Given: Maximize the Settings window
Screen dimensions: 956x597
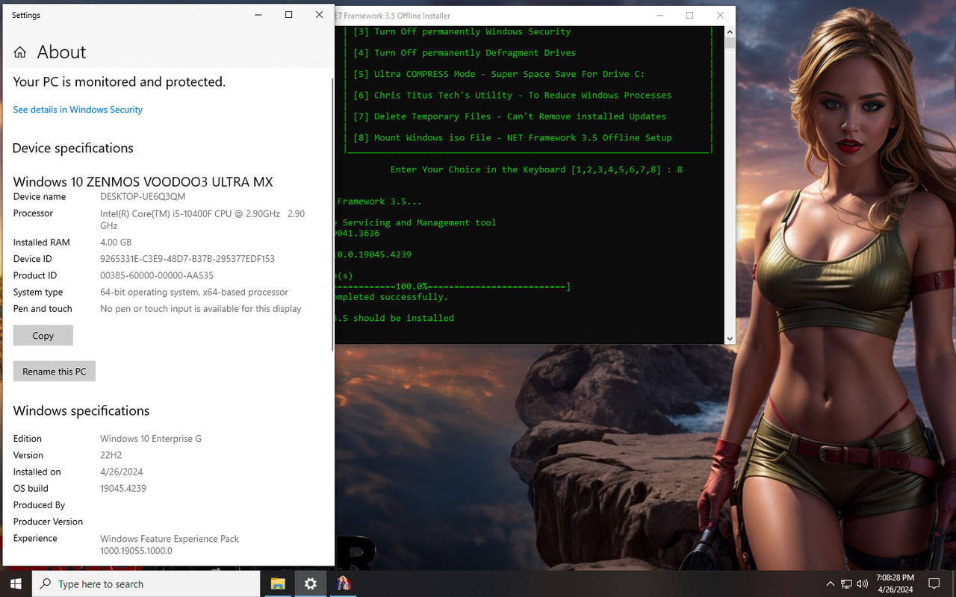Looking at the screenshot, I should click(289, 15).
